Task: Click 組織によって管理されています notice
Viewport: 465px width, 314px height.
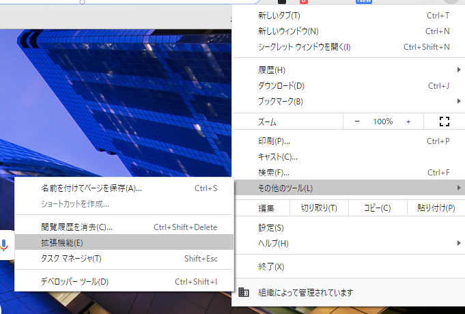Action: [x=349, y=292]
